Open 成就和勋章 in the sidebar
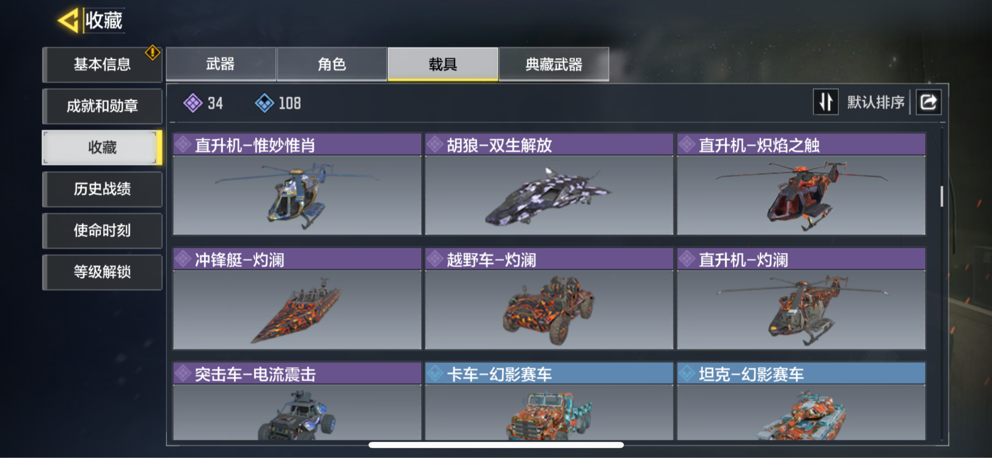 (102, 106)
